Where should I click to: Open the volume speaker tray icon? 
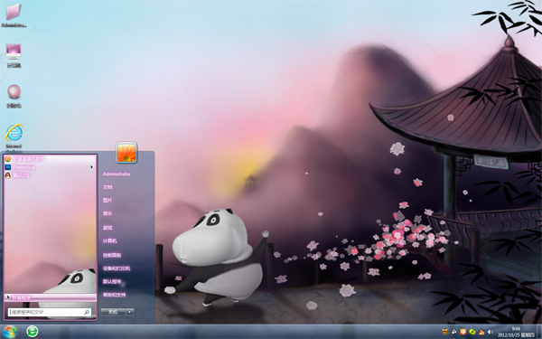coord(491,332)
